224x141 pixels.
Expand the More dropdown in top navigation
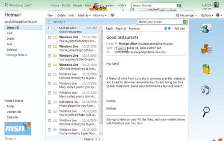coord(110,5)
